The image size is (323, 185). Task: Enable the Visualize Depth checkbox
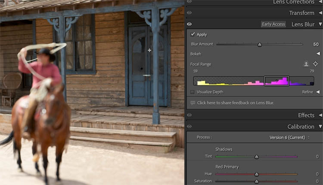pyautogui.click(x=192, y=92)
